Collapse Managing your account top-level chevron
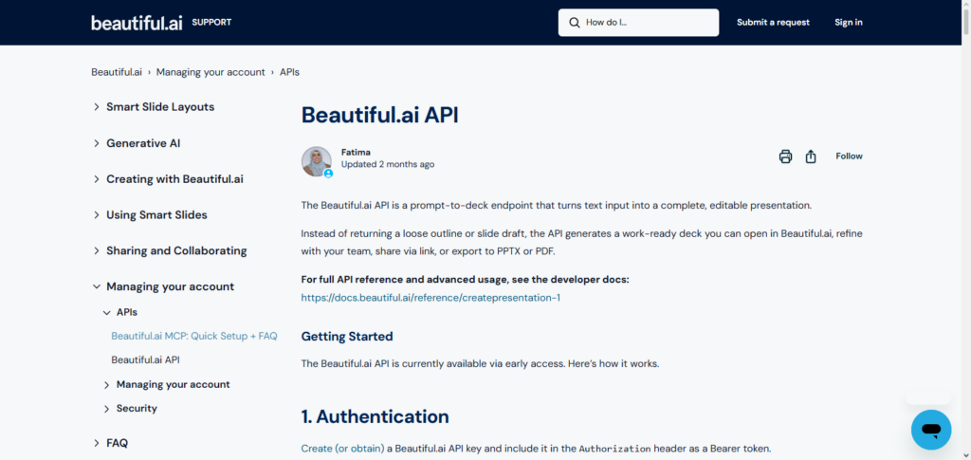Image resolution: width=971 pixels, height=460 pixels. (97, 286)
